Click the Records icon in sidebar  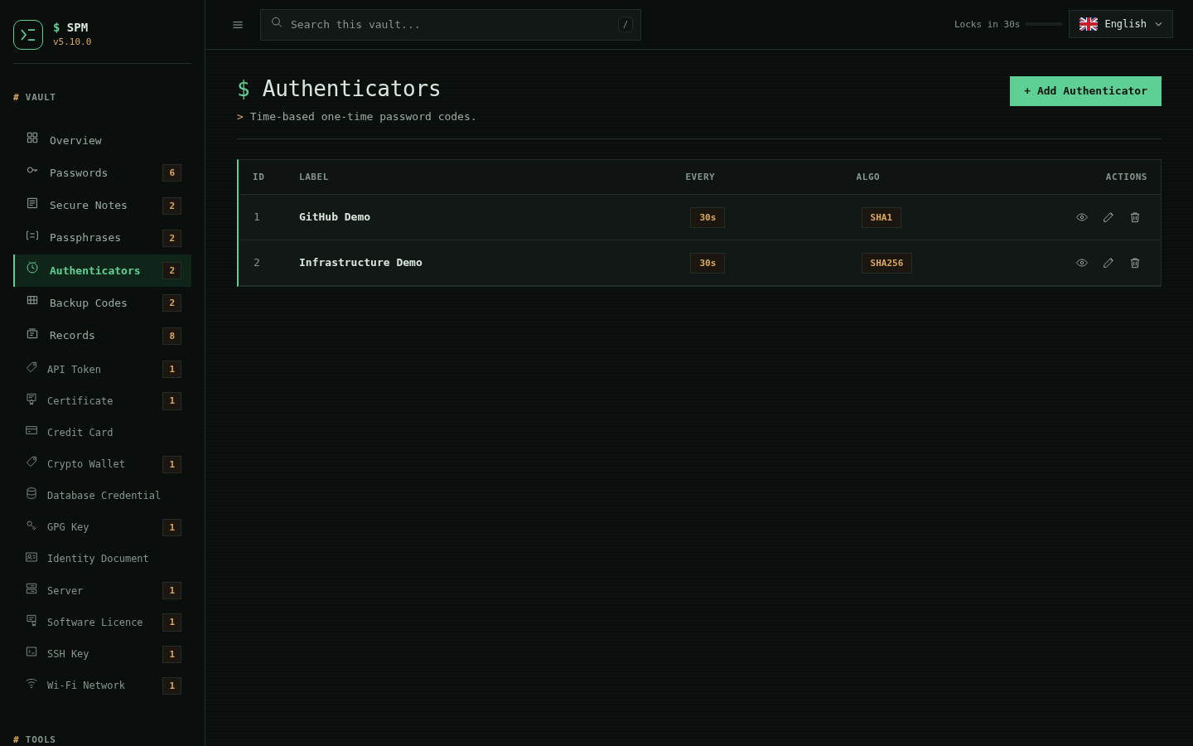click(32, 333)
